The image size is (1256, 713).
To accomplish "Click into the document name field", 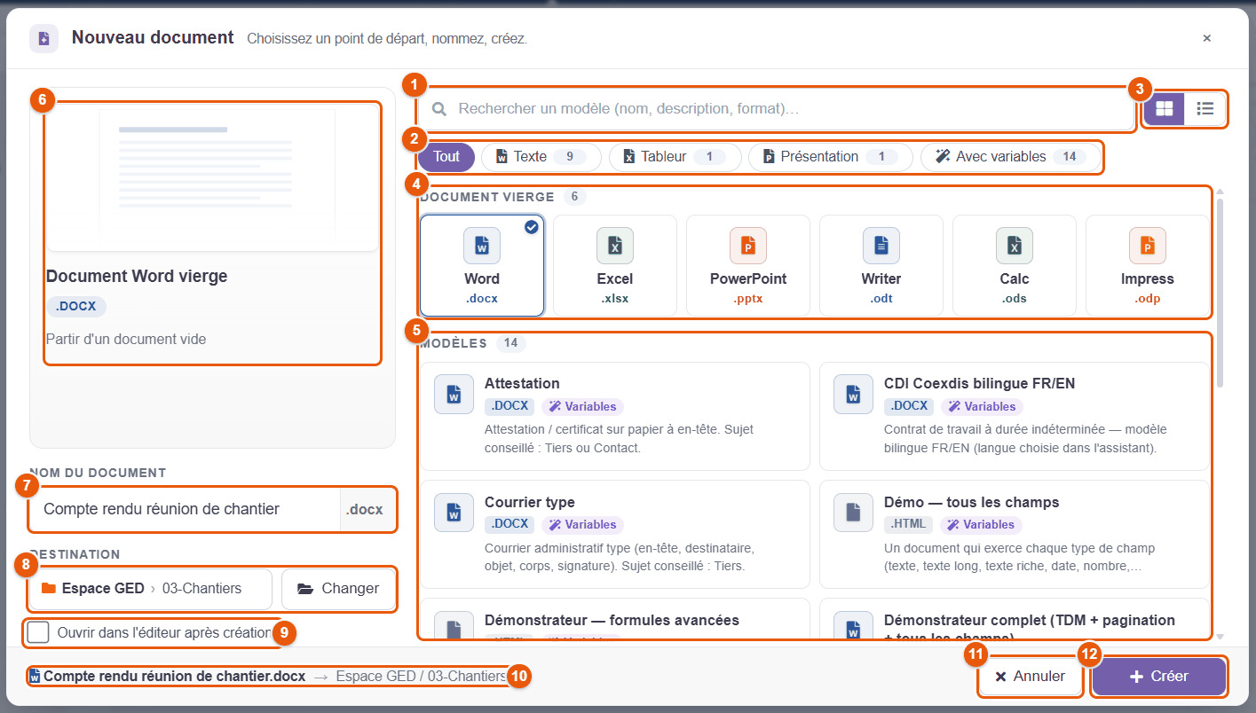I will (185, 509).
